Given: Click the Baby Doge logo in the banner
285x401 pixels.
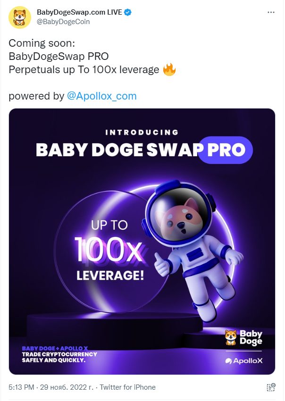Looking at the screenshot, I should (243, 338).
